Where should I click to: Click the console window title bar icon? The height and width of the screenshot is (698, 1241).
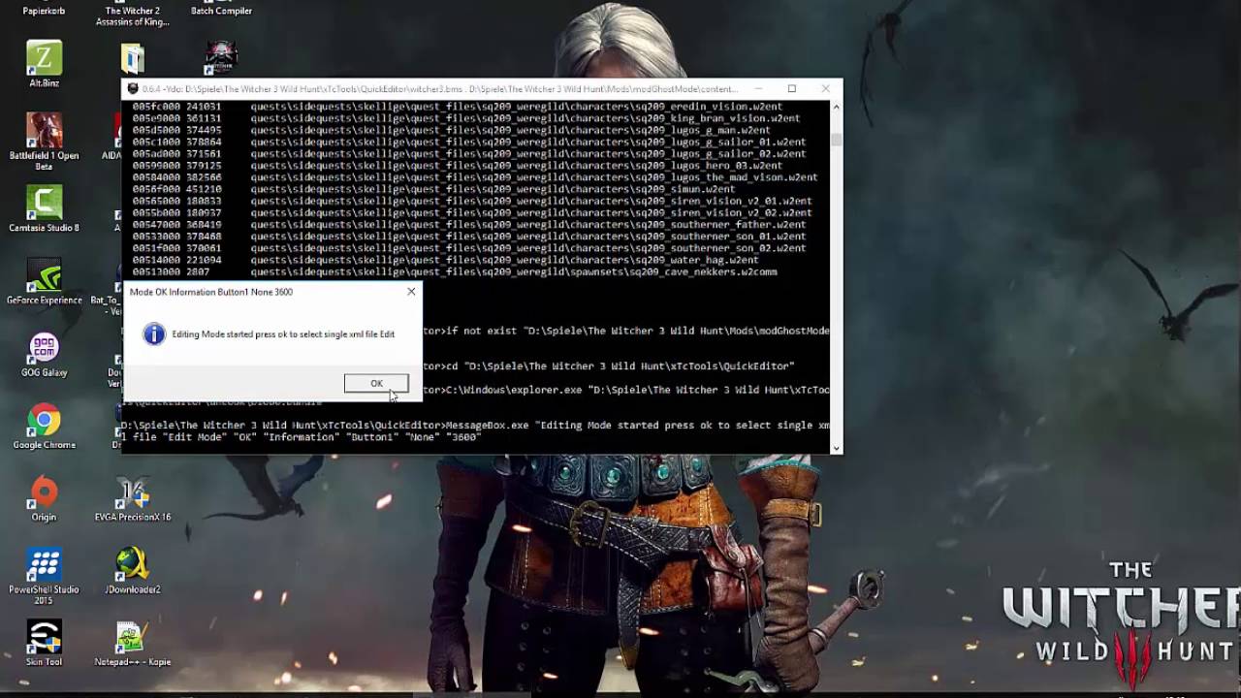133,89
